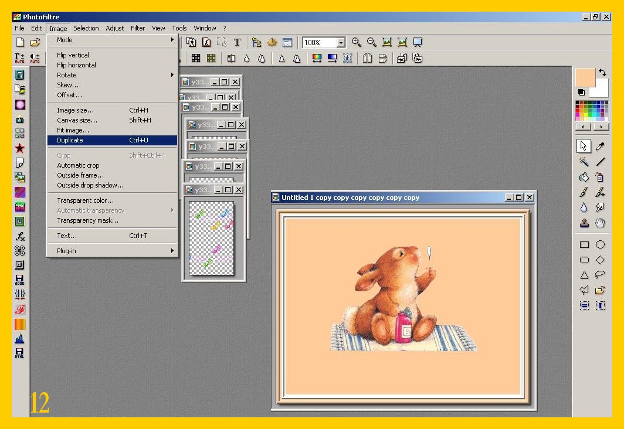Image resolution: width=624 pixels, height=429 pixels.
Task: Click the Zoom In magnifier icon
Action: pos(356,42)
